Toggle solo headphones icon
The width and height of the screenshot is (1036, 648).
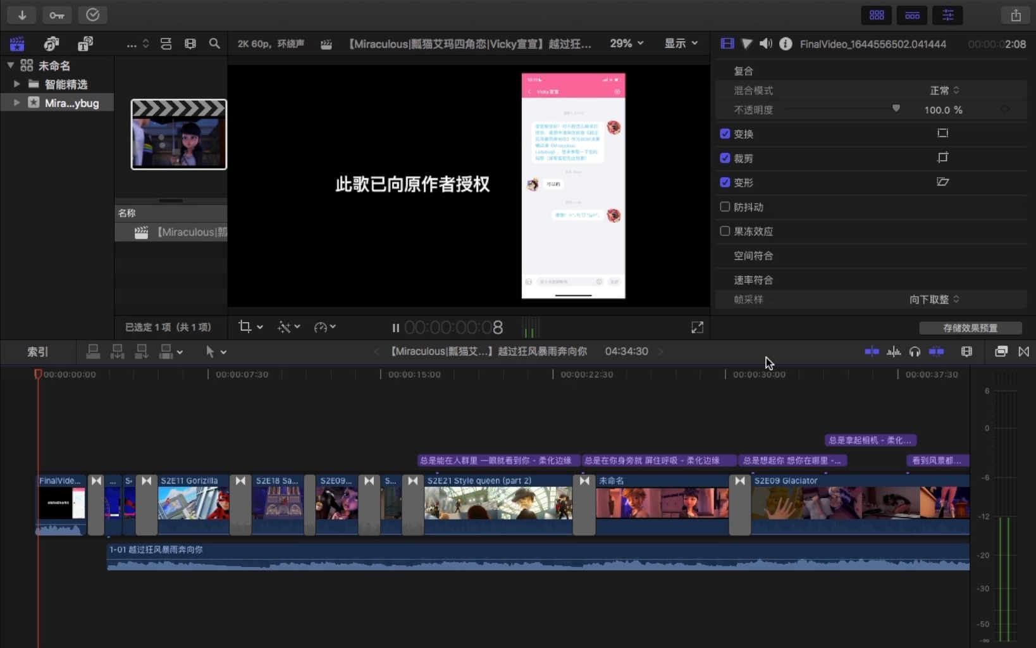[x=915, y=351]
